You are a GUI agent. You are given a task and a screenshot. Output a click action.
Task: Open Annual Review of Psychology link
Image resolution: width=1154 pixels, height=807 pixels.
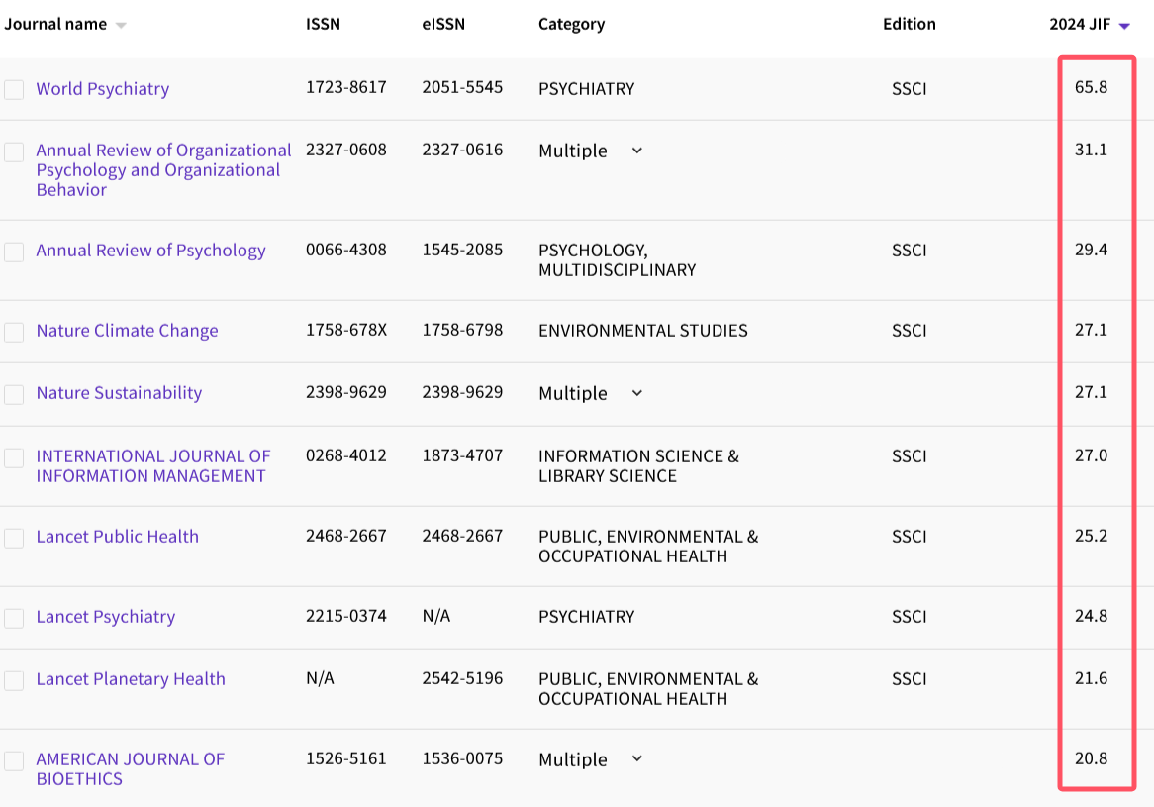(x=150, y=251)
